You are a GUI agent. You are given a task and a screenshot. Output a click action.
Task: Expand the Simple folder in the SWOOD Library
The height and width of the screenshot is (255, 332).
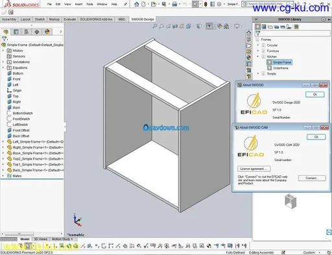[258, 73]
